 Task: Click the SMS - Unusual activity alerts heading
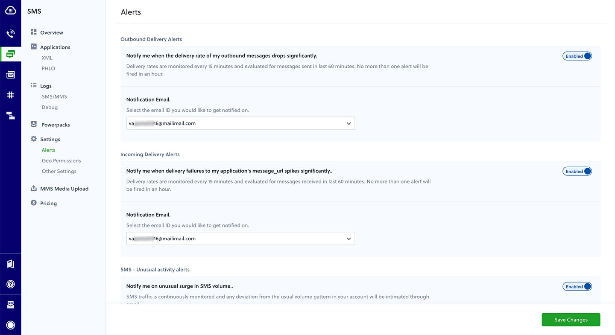[155, 269]
